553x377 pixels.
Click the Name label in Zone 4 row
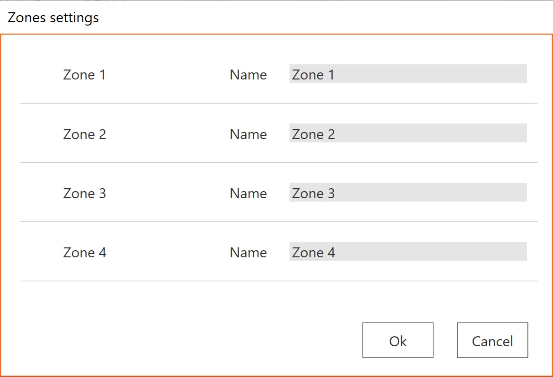point(248,253)
